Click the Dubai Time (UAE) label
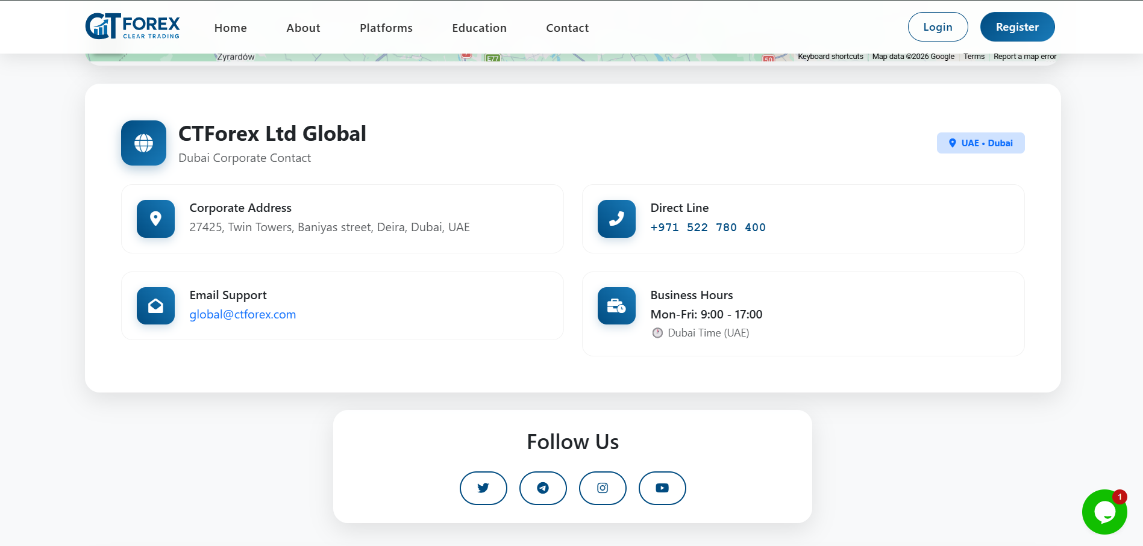Screen dimensions: 1143x546 tap(709, 333)
